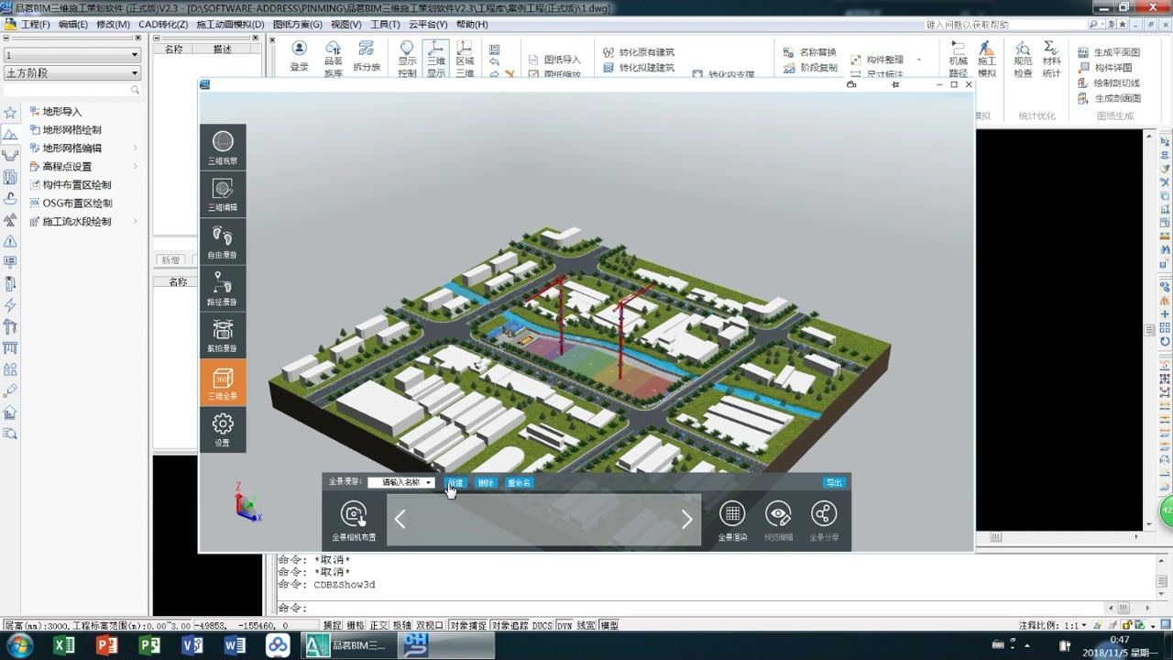Open the 构件整理 dropdown arrow in ribbon

click(x=919, y=60)
